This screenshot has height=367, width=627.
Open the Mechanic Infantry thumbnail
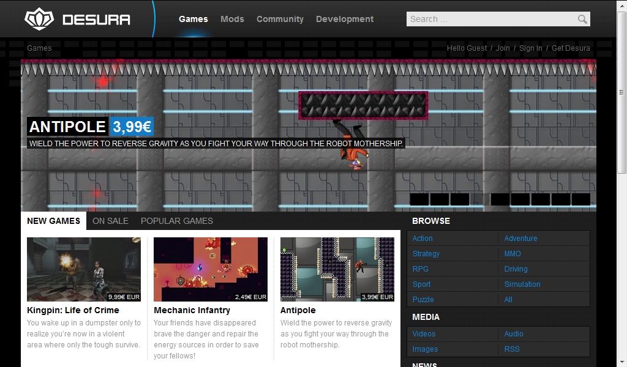click(211, 269)
